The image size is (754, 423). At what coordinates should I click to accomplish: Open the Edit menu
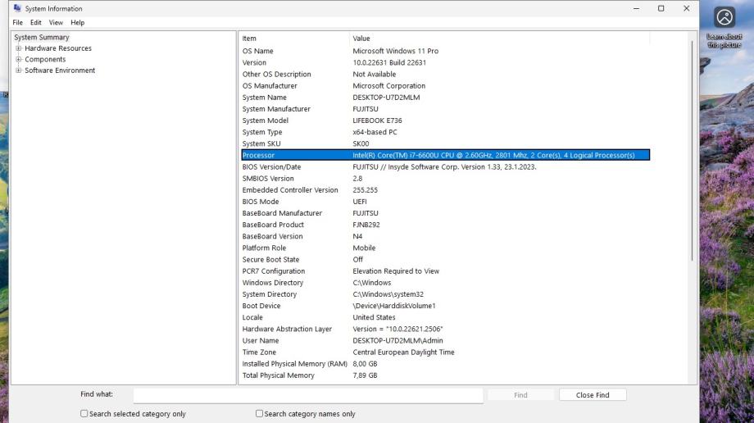(35, 22)
